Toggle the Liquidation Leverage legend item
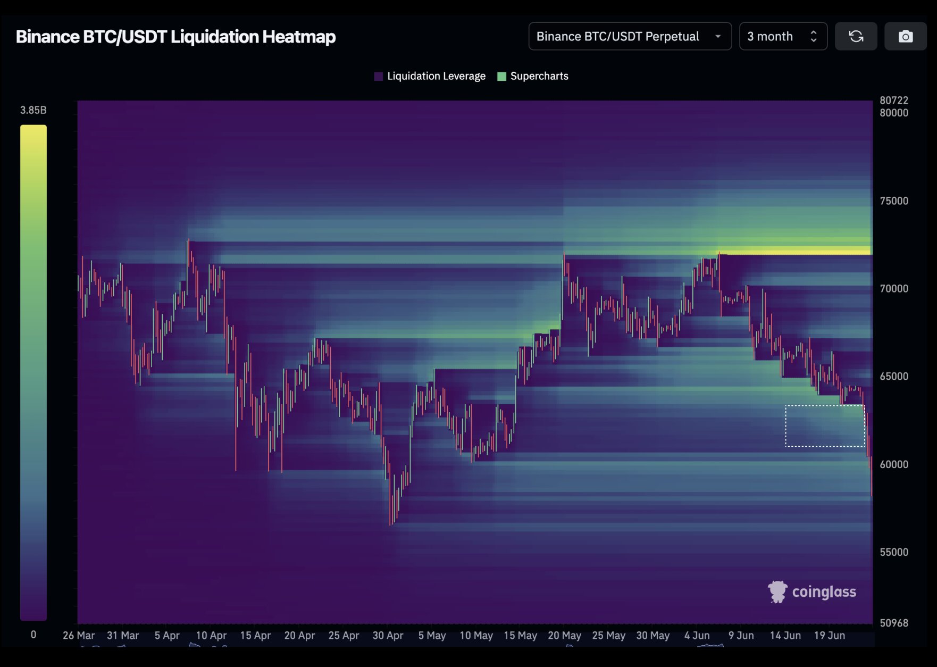 [x=430, y=76]
